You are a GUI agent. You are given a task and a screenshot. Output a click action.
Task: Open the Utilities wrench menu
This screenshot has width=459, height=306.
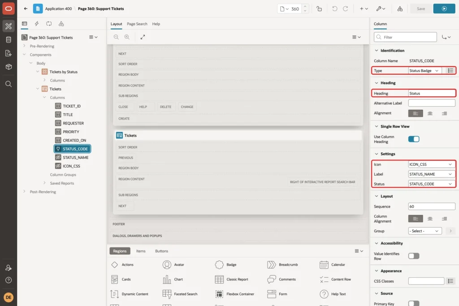click(381, 9)
